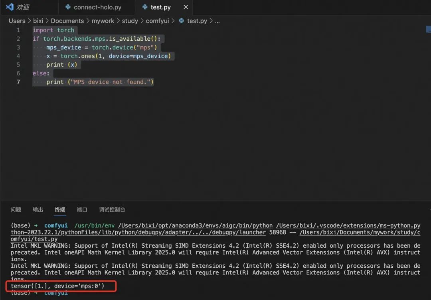The height and width of the screenshot is (300, 431).
Task: Switch to the 输出 output panel
Action: (x=38, y=209)
